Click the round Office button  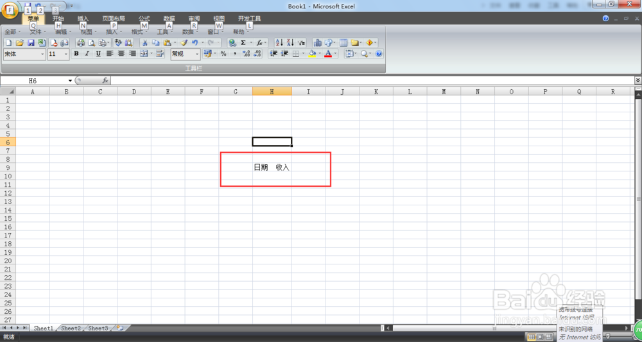[9, 10]
